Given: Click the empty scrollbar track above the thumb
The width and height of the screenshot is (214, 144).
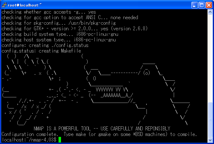Looking at the screenshot, I should click(210, 58).
